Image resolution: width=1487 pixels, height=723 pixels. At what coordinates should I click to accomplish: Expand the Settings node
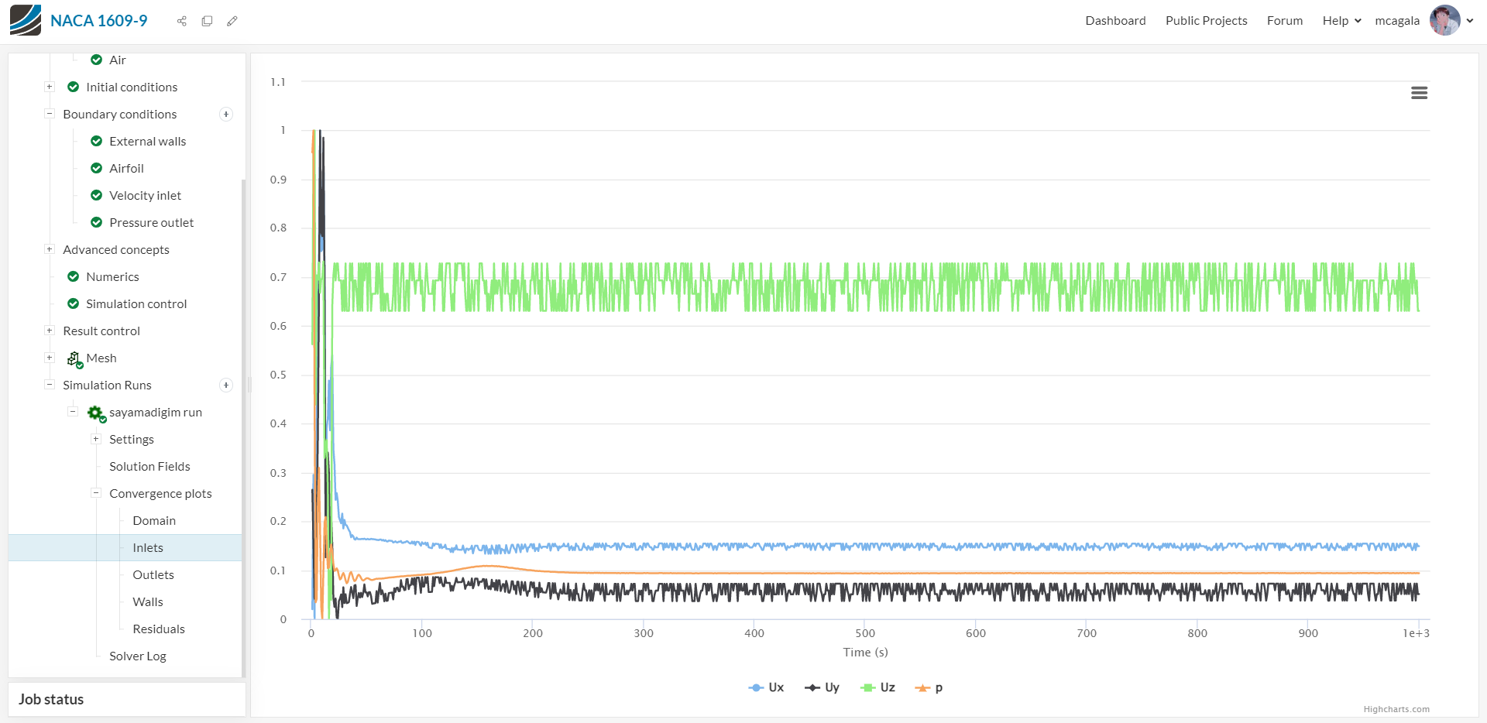click(x=96, y=439)
